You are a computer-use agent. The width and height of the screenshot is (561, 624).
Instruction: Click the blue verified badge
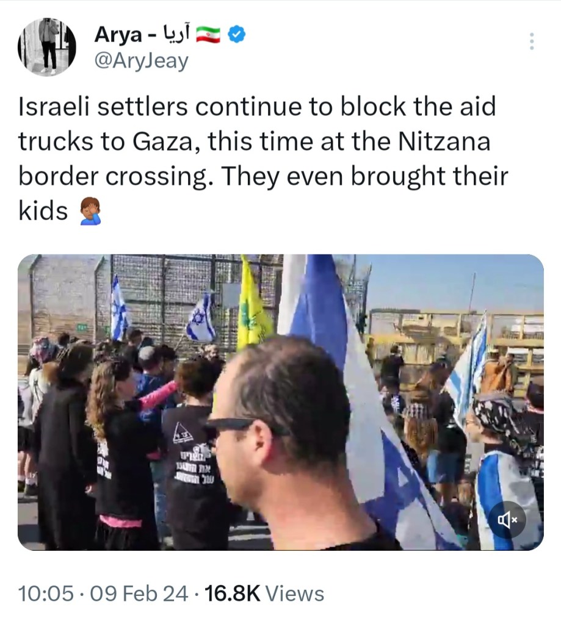click(236, 35)
